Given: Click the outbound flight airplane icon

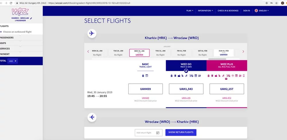Looking at the screenshot, I should tap(92, 33).
